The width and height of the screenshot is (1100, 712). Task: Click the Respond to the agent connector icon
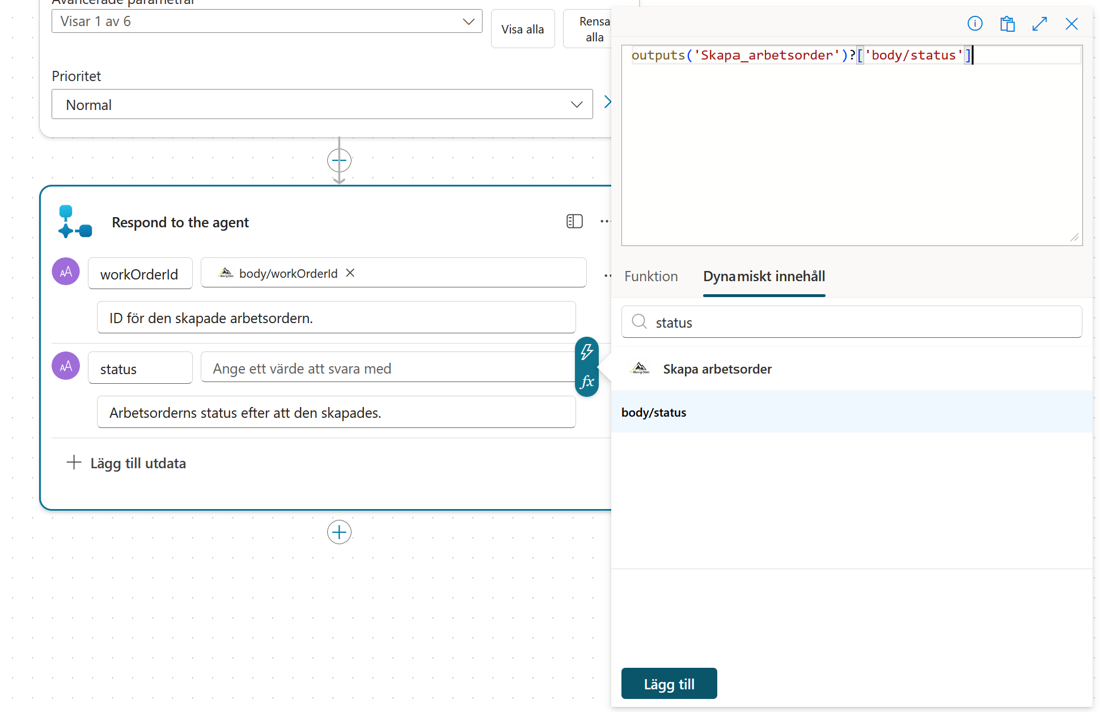tap(75, 222)
